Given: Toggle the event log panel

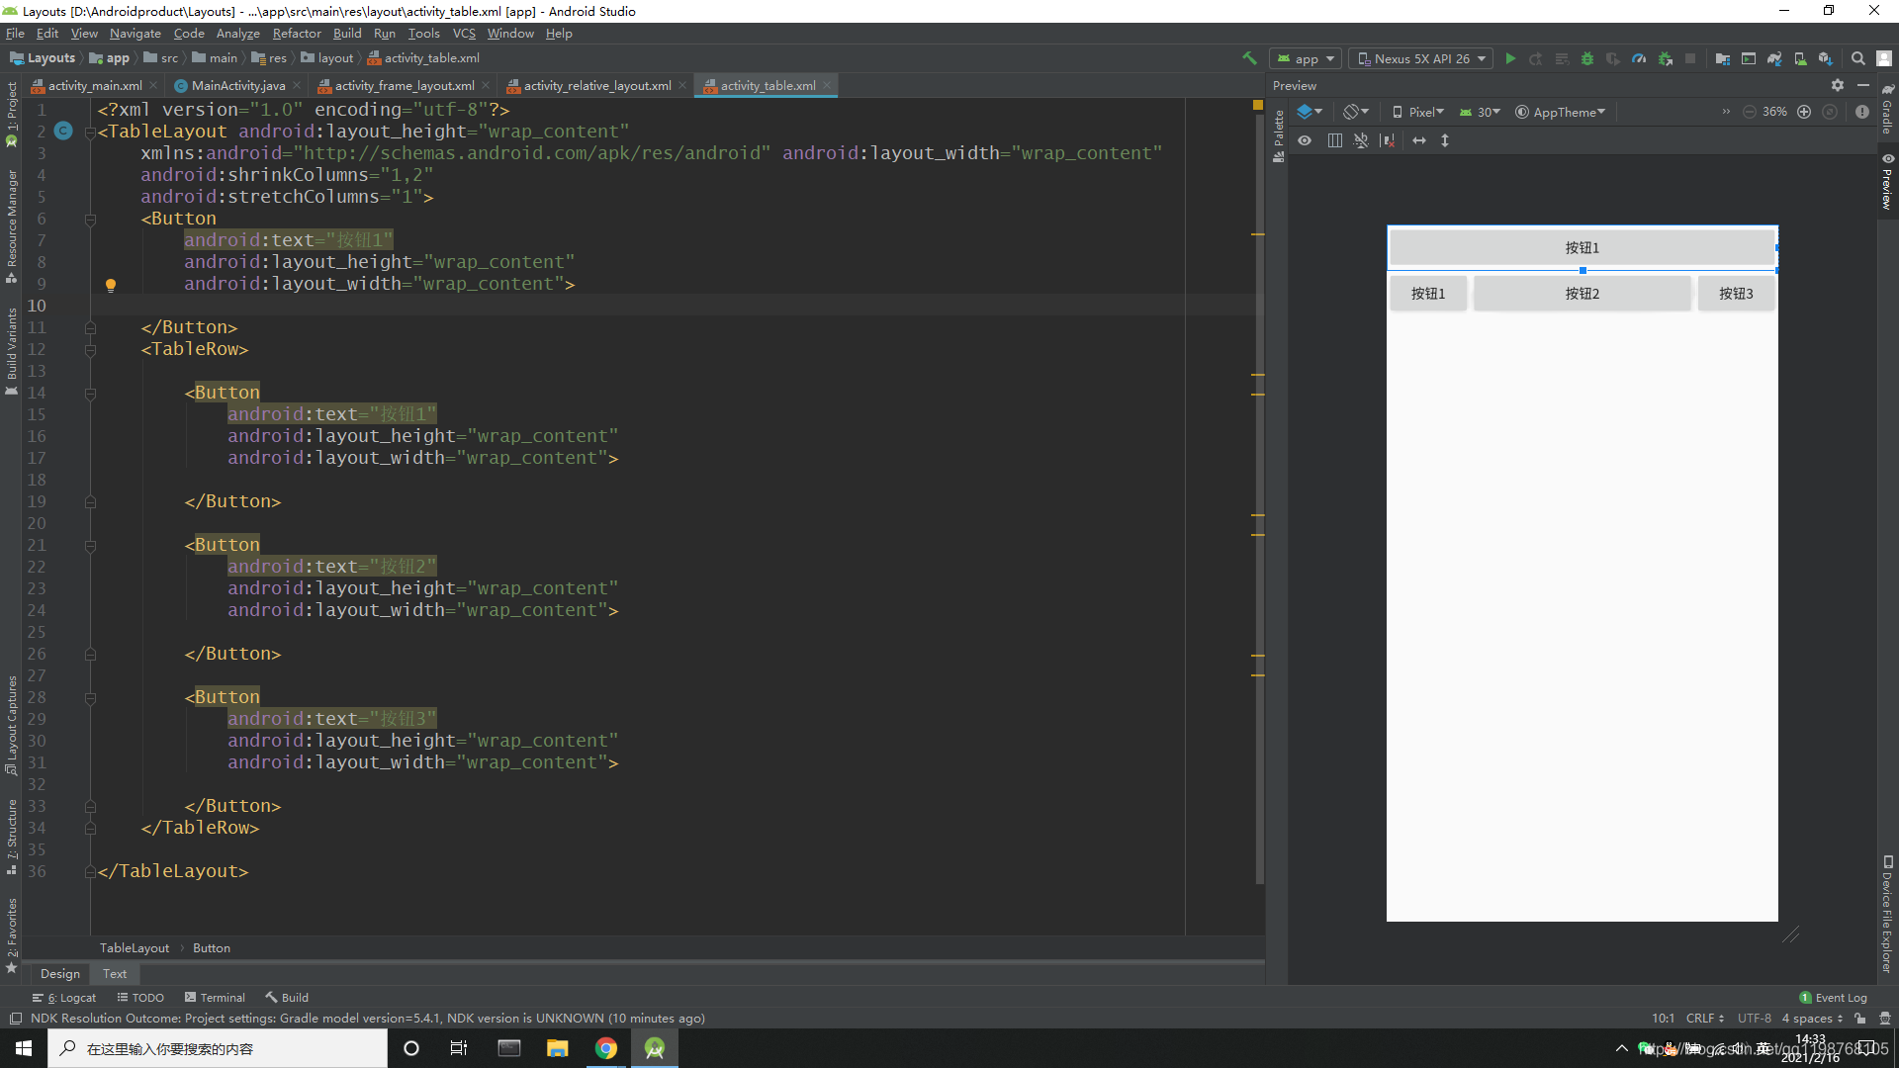Looking at the screenshot, I should [x=1835, y=996].
